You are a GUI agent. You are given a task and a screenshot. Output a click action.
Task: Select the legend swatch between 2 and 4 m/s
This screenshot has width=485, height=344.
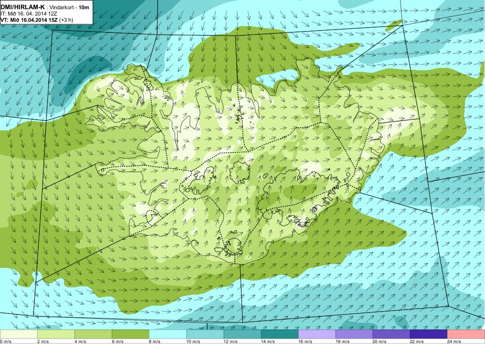56,334
